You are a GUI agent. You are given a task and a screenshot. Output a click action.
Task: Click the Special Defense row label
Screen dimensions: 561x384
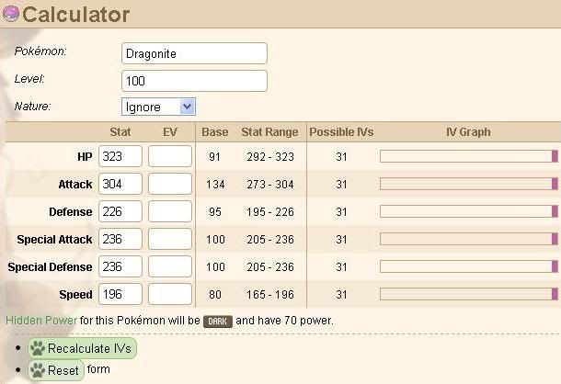pos(50,266)
